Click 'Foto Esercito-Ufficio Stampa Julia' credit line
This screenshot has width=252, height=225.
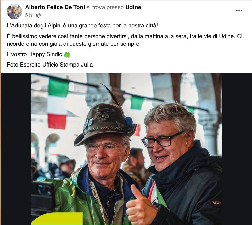tap(50, 65)
